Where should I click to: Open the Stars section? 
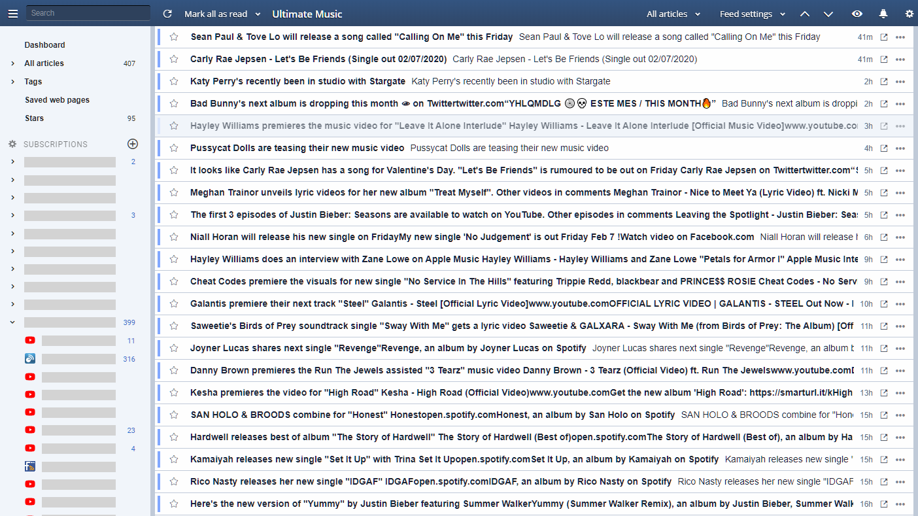click(x=34, y=118)
